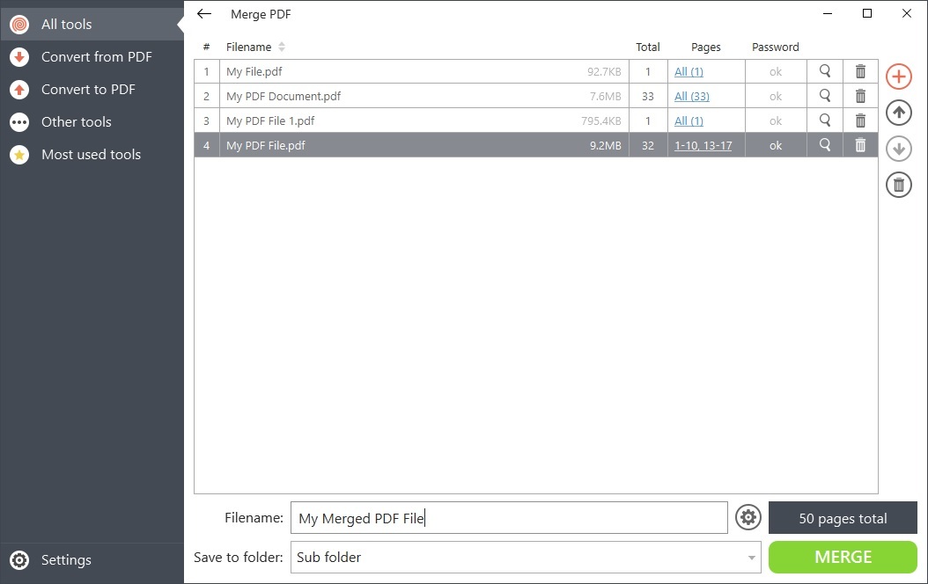Go back using the arrow at top

tap(203, 14)
